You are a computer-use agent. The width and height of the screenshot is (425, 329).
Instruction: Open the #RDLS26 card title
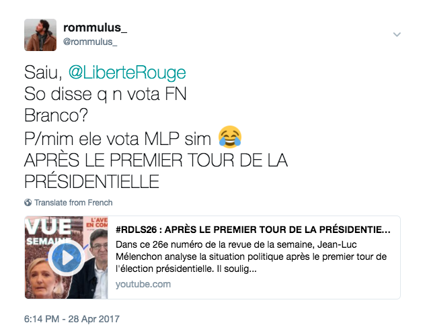(x=253, y=230)
